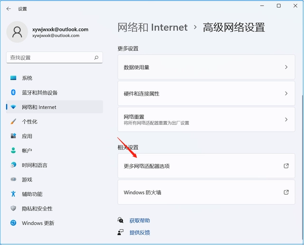The width and height of the screenshot is (304, 245).
Task: Open Windows 防火墙 row
Action: tap(206, 192)
